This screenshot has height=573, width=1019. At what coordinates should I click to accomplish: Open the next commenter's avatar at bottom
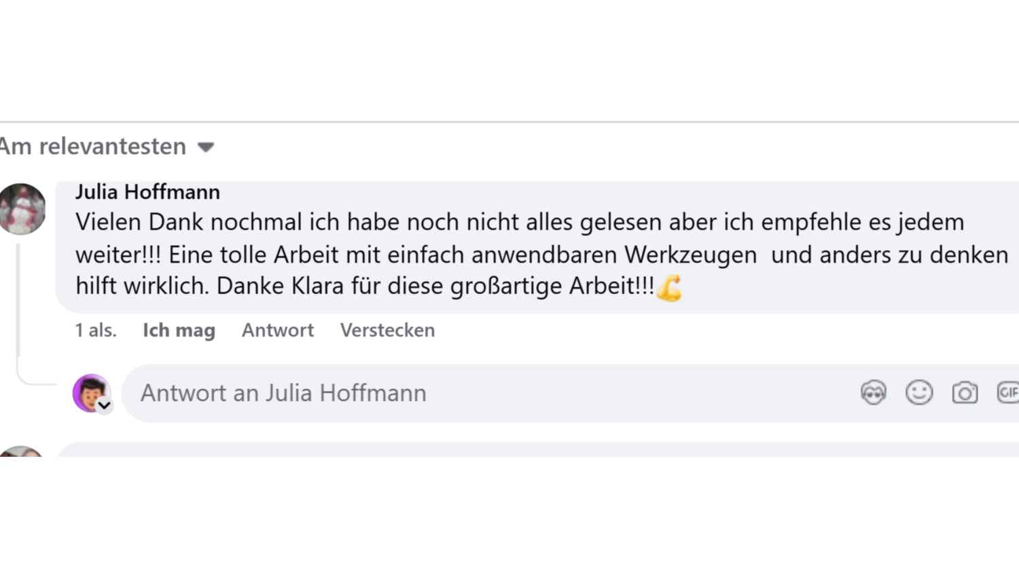(x=20, y=451)
